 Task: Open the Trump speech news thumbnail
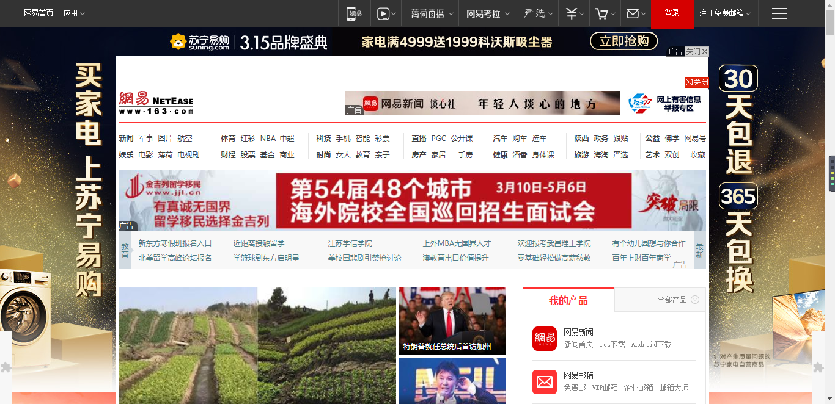452,321
